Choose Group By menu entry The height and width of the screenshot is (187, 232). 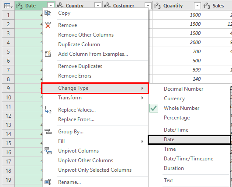pyautogui.click(x=71, y=132)
